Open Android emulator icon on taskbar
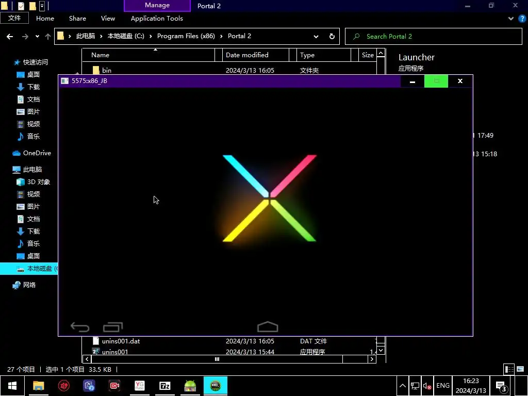528x396 pixels. coord(190,386)
